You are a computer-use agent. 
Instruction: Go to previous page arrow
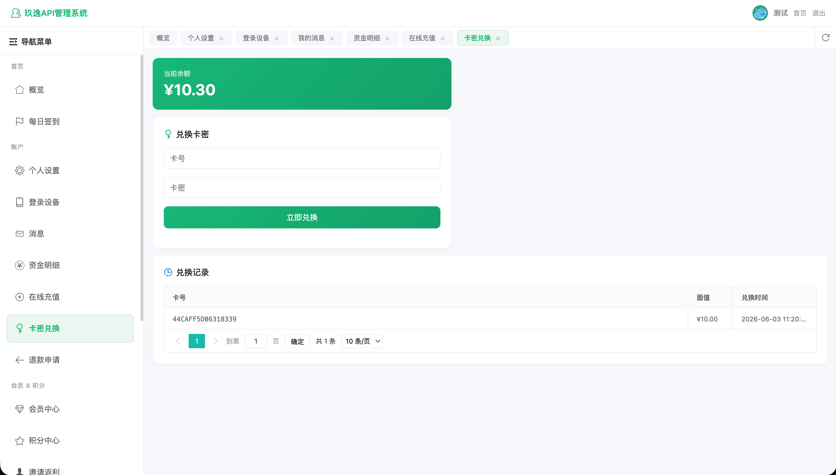pos(178,341)
